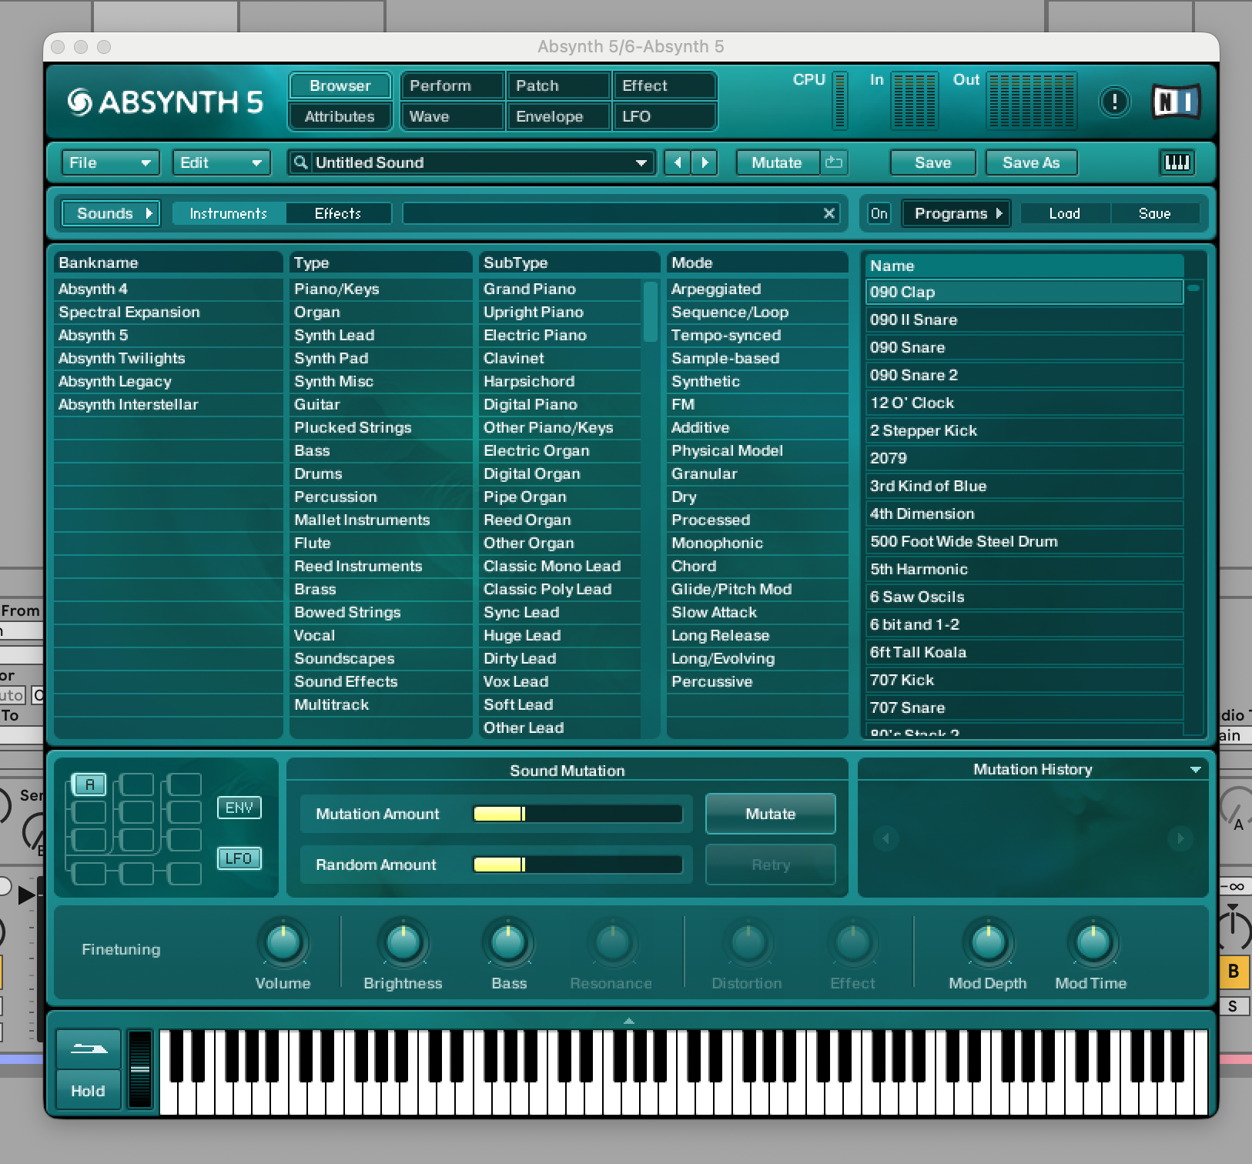This screenshot has height=1164, width=1252.
Task: Click the Save As button
Action: (1031, 162)
